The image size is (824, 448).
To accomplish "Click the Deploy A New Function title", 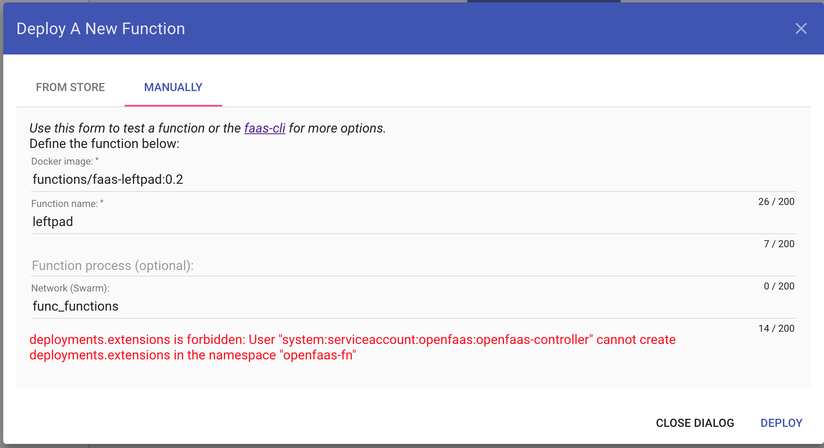I will [x=100, y=28].
